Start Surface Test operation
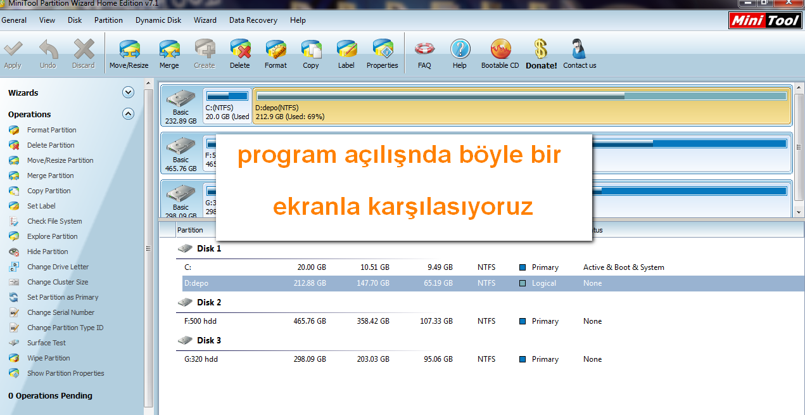Viewport: 805px width, 415px height. click(46, 343)
